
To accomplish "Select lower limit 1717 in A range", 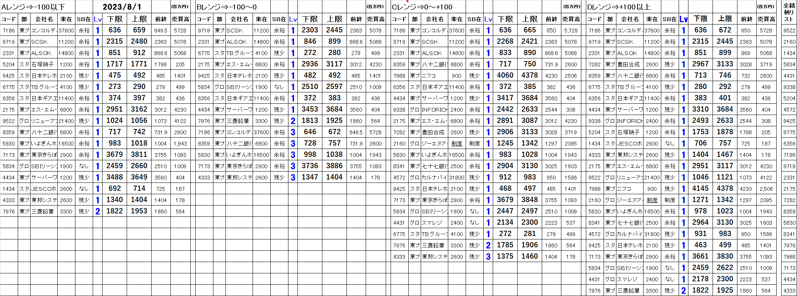I will (x=115, y=64).
